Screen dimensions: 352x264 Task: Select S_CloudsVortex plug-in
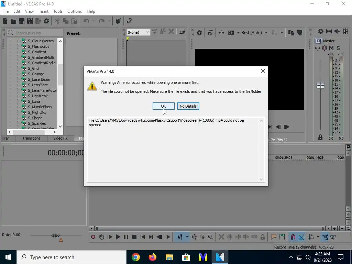[x=41, y=41]
